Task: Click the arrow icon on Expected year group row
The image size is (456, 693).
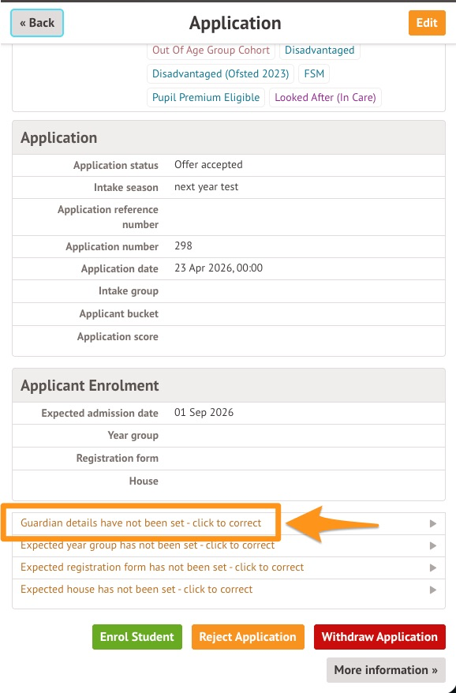Action: pos(433,546)
